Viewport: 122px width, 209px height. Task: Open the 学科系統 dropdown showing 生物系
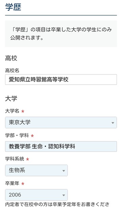pyautogui.click(x=36, y=171)
